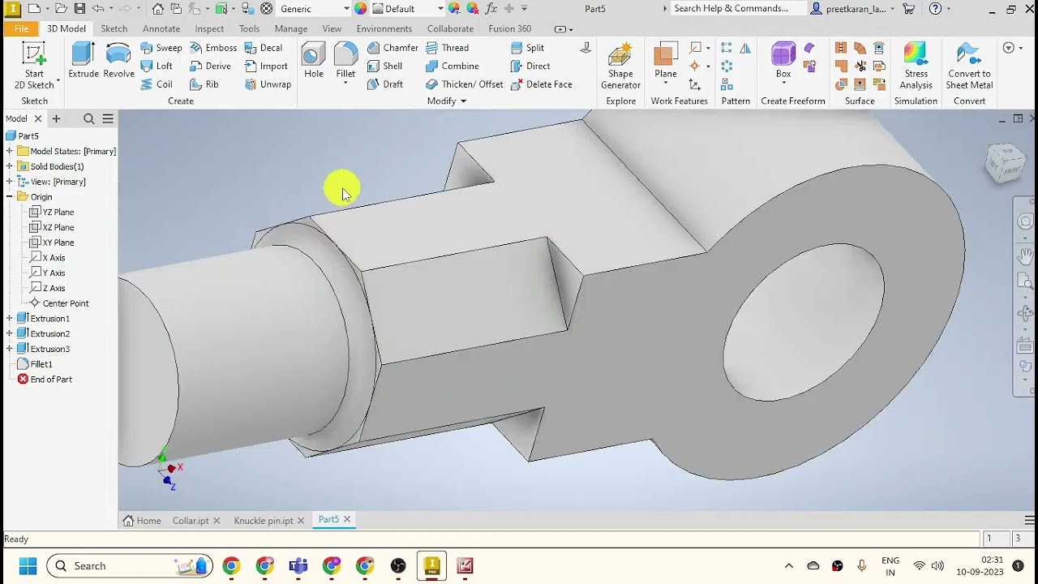This screenshot has width=1038, height=584.
Task: Expand the Extrusion3 node
Action: (9, 349)
